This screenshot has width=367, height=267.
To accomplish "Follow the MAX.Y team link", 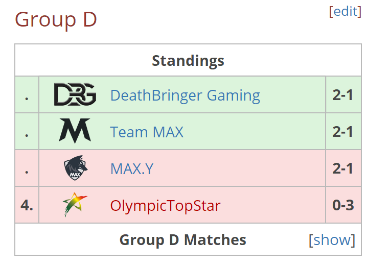I will coord(132,169).
